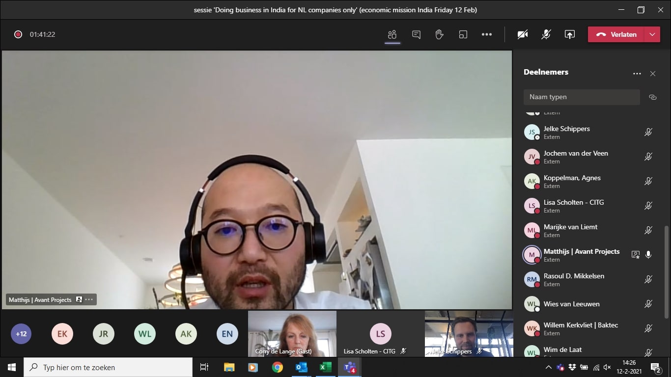Open the meeting chat icon
Image resolution: width=671 pixels, height=377 pixels.
pos(416,34)
